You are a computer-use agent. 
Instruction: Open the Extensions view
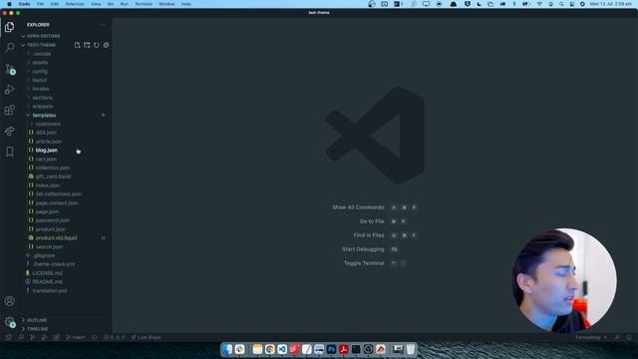9,110
